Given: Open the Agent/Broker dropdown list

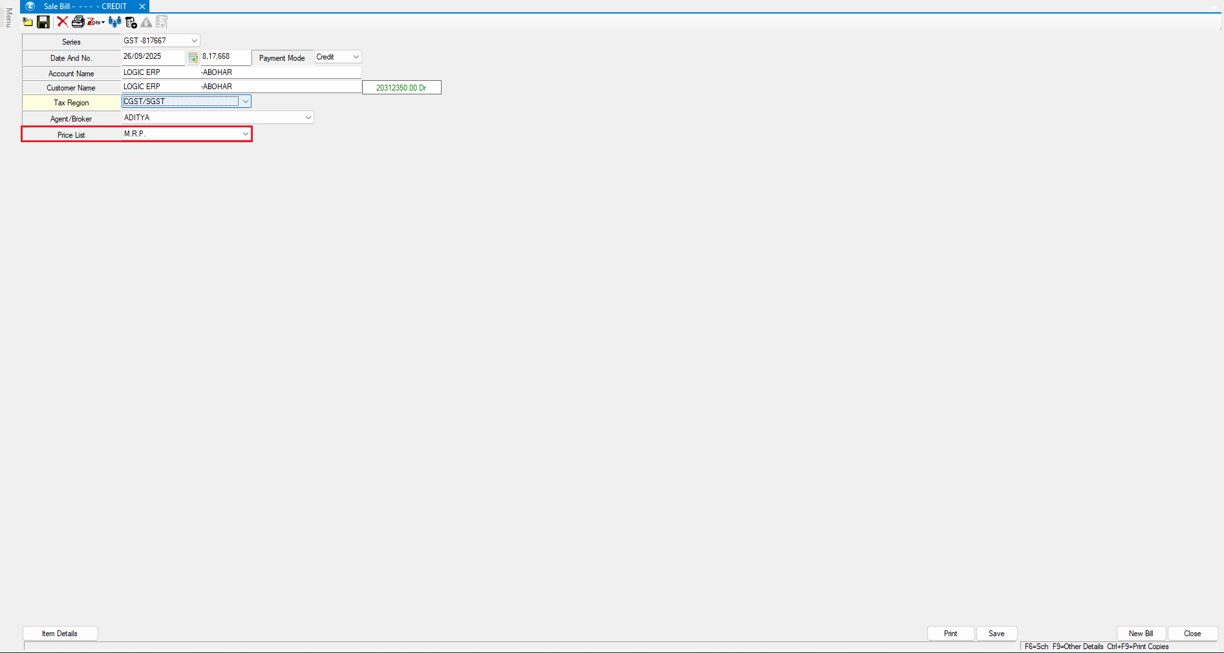Looking at the screenshot, I should pos(308,118).
